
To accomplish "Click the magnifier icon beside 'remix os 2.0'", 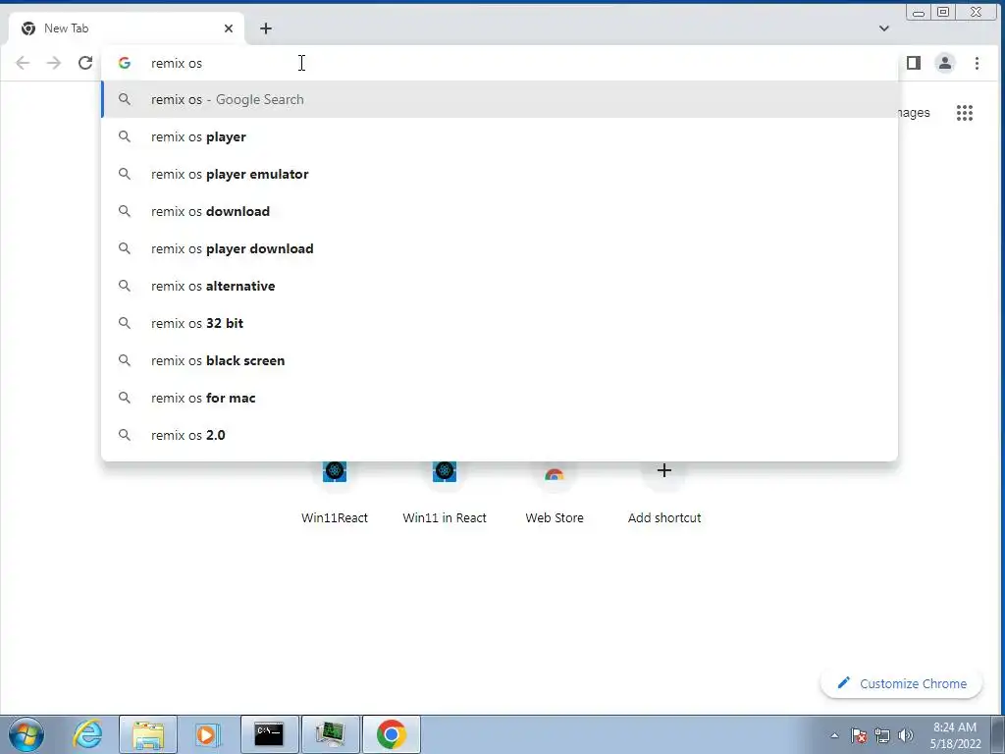I will [125, 435].
